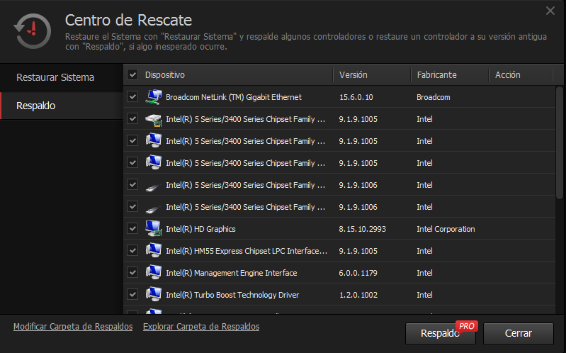566x353 pixels.
Task: Select the Respaldo tab in the sidebar
Action: [x=62, y=106]
